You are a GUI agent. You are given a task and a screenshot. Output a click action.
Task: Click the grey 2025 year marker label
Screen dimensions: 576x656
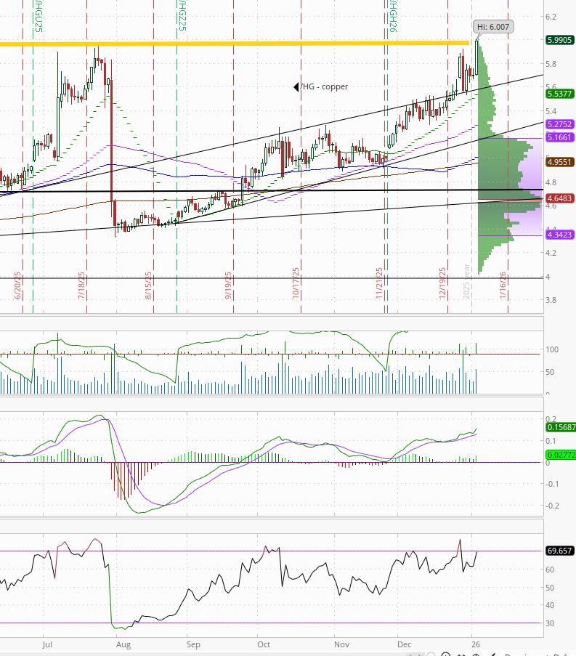(x=466, y=282)
